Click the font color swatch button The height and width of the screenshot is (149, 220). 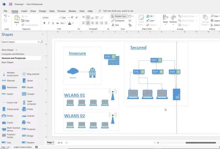click(x=69, y=23)
